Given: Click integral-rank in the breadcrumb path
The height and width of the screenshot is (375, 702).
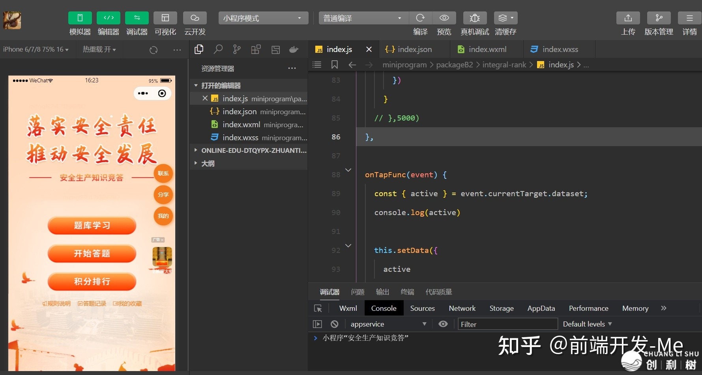Looking at the screenshot, I should 504,65.
